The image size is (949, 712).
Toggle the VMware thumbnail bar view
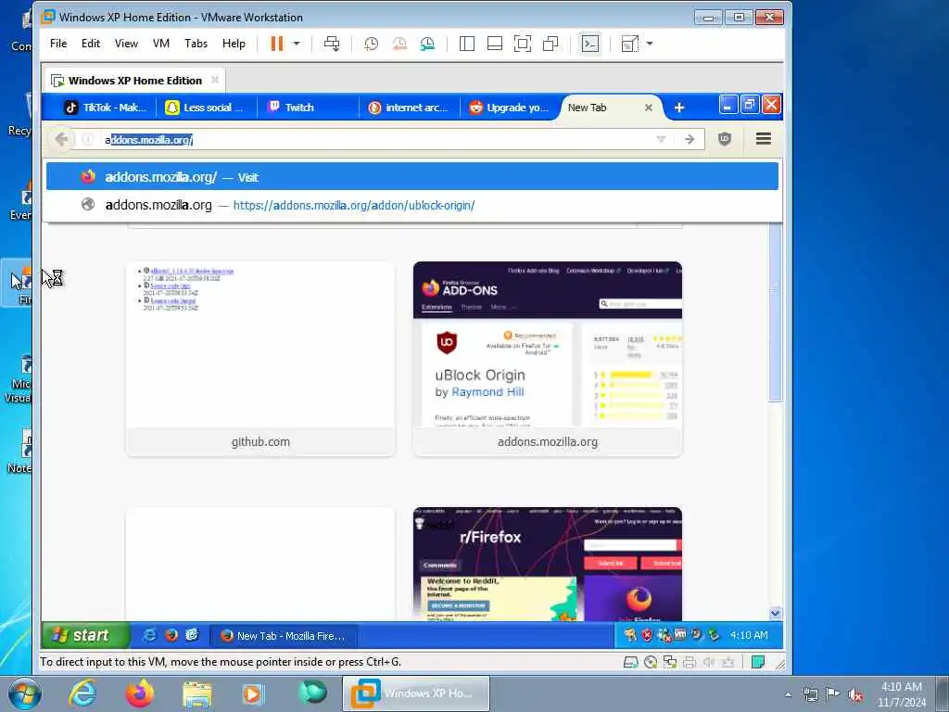pos(495,44)
